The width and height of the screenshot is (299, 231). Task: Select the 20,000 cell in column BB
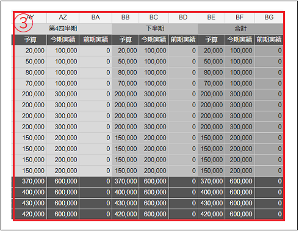pyautogui.click(x=125, y=51)
